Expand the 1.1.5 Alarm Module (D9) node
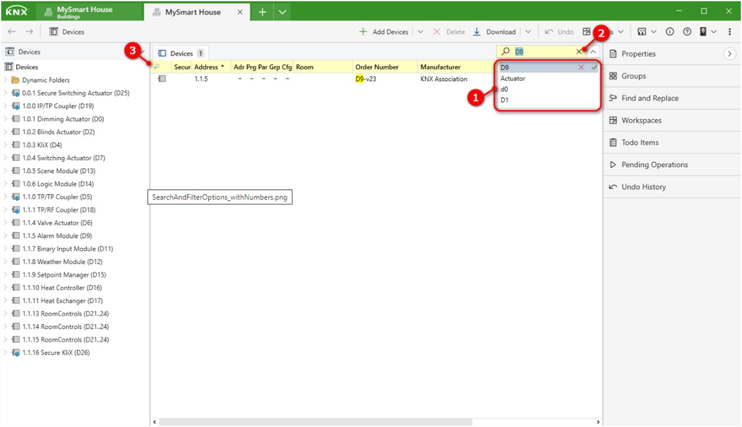 [x=6, y=236]
